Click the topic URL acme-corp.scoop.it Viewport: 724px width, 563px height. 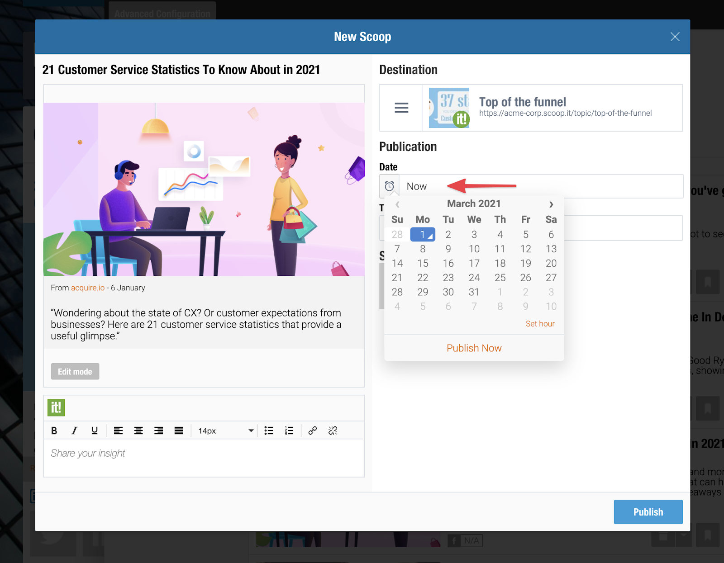565,113
